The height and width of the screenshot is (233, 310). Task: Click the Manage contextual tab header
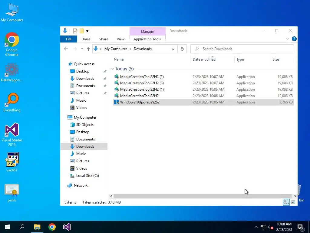coord(147,32)
